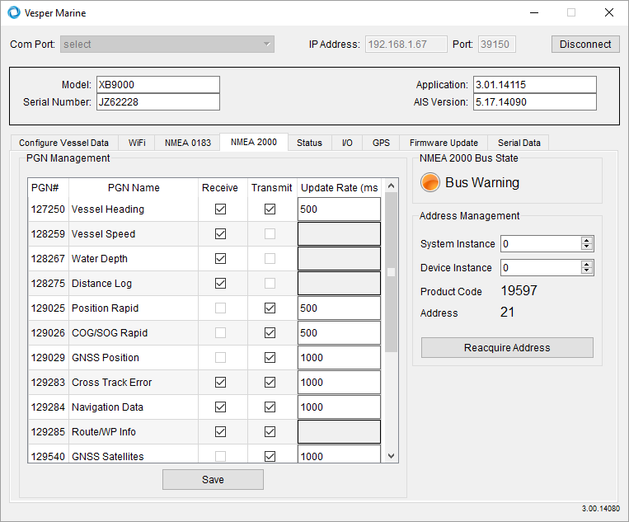Toggle Transmit for Navigation Data
Screen dimensions: 629x522
270,407
